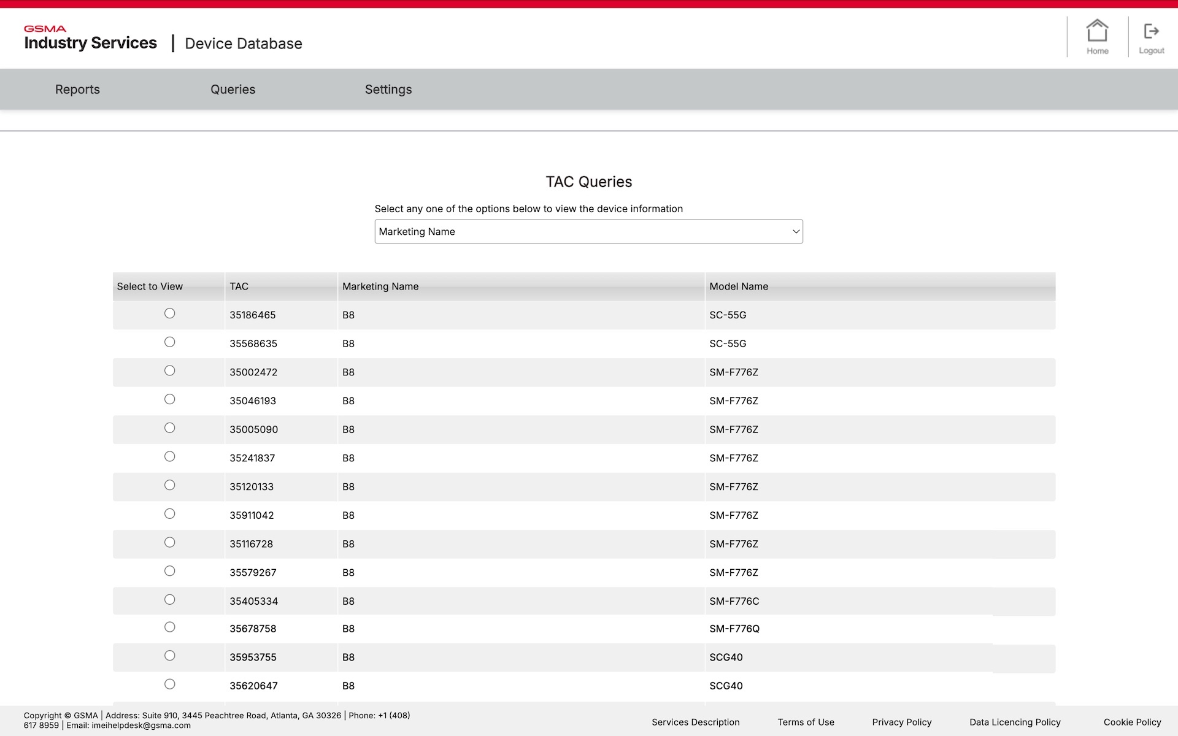Click the GSMA Industry Services logo
The image size is (1178, 736).
pyautogui.click(x=90, y=38)
